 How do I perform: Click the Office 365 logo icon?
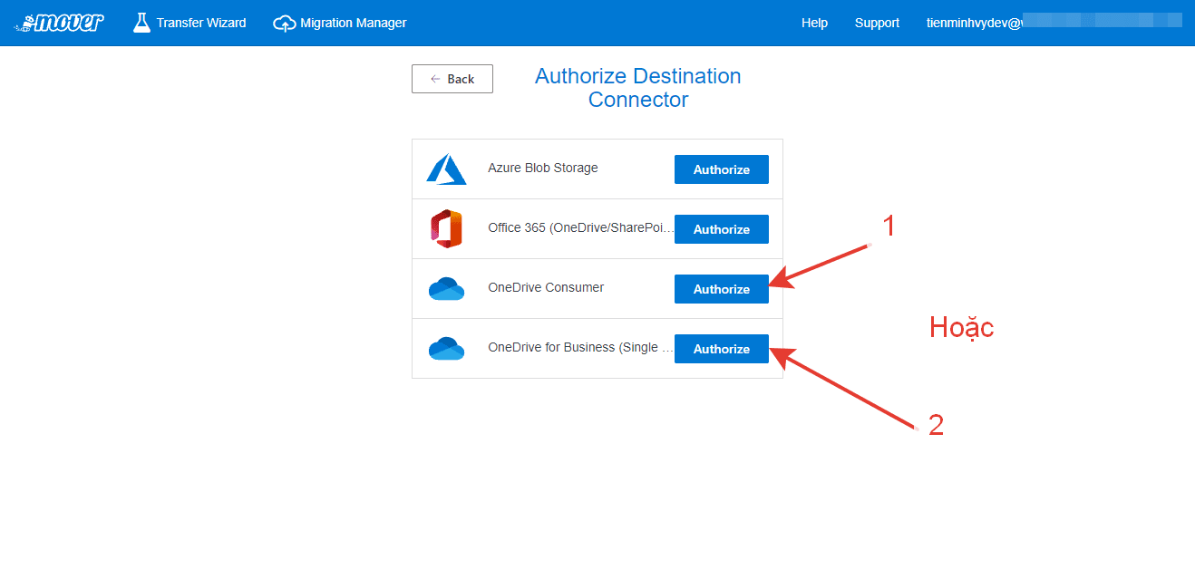coord(446,229)
